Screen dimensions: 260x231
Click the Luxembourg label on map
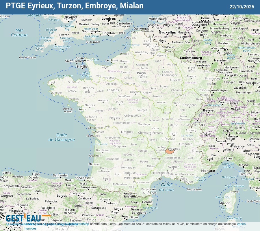coord(191,58)
